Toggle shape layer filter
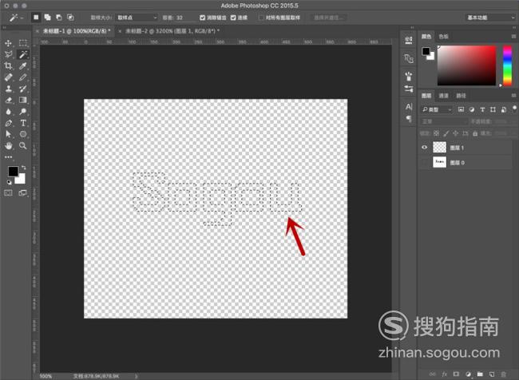 click(493, 109)
